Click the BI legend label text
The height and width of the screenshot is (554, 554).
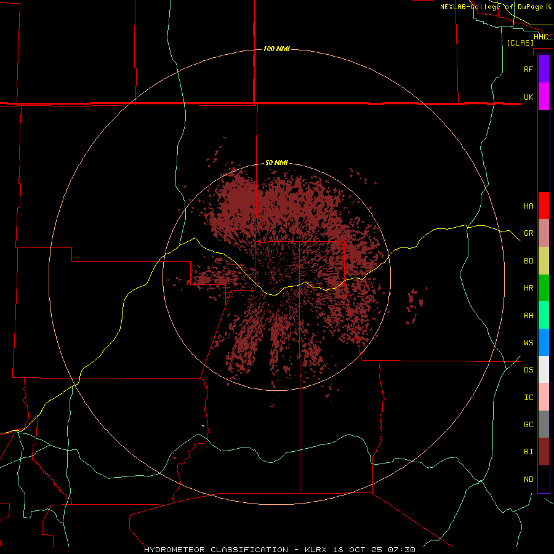pyautogui.click(x=528, y=452)
